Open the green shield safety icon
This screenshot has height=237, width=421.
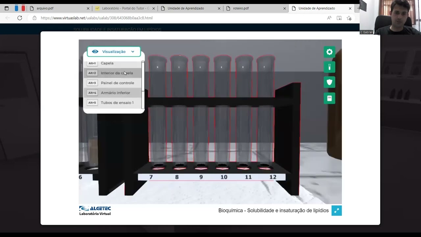coord(329,82)
